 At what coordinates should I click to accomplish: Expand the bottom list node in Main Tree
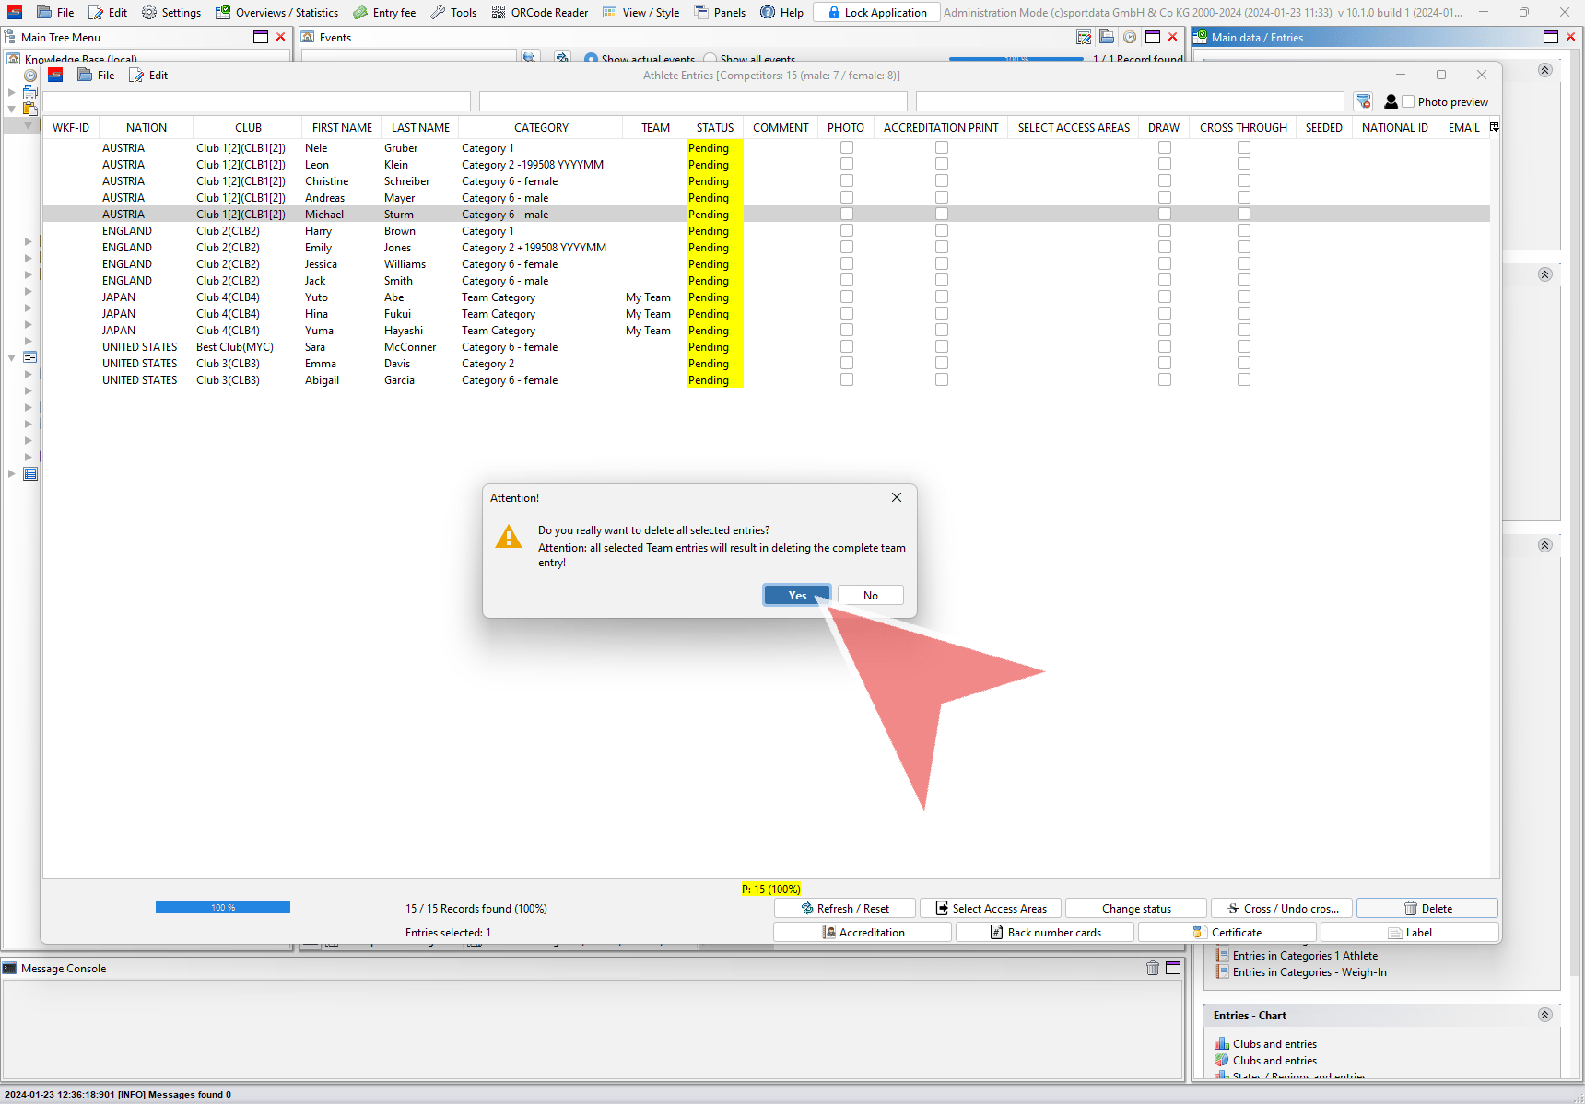click(x=12, y=474)
